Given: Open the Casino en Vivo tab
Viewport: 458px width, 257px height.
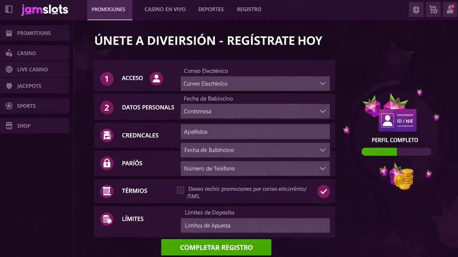Looking at the screenshot, I should pos(165,10).
